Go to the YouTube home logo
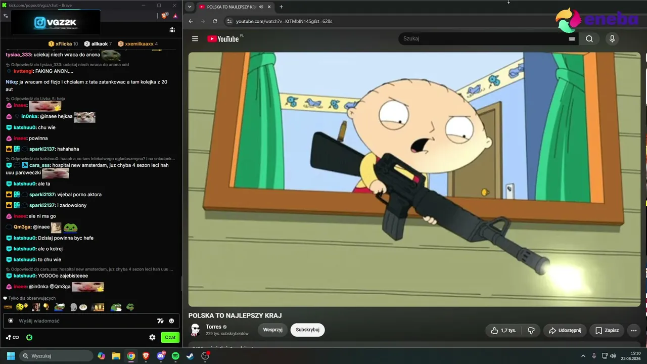This screenshot has height=364, width=647. click(223, 39)
